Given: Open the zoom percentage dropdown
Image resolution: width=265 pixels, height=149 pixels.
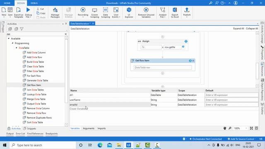Looking at the screenshot, I should pyautogui.click(x=246, y=128).
